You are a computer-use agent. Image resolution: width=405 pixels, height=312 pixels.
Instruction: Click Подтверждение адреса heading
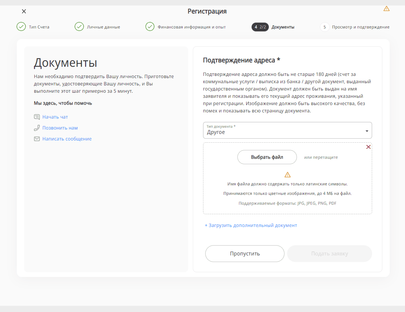coord(241,60)
